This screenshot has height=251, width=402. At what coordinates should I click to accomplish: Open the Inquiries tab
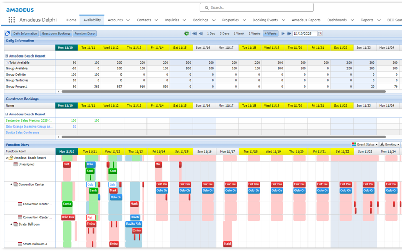click(172, 20)
